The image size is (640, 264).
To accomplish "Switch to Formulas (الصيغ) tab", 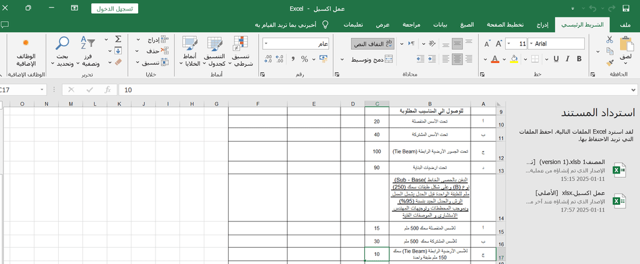I will pos(467,25).
